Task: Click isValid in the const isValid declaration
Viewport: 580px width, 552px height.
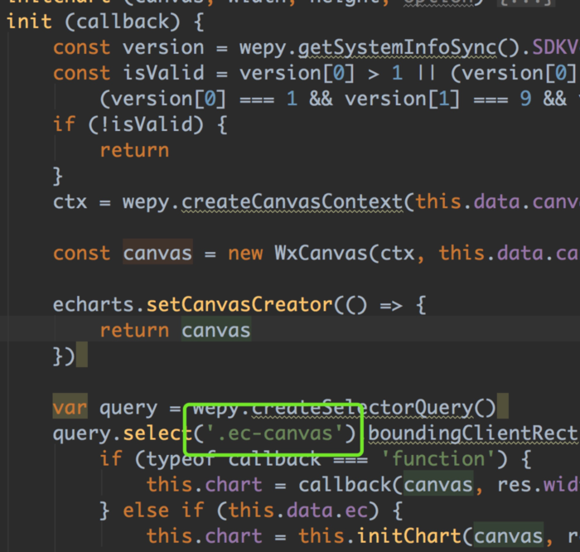Action: [x=163, y=73]
